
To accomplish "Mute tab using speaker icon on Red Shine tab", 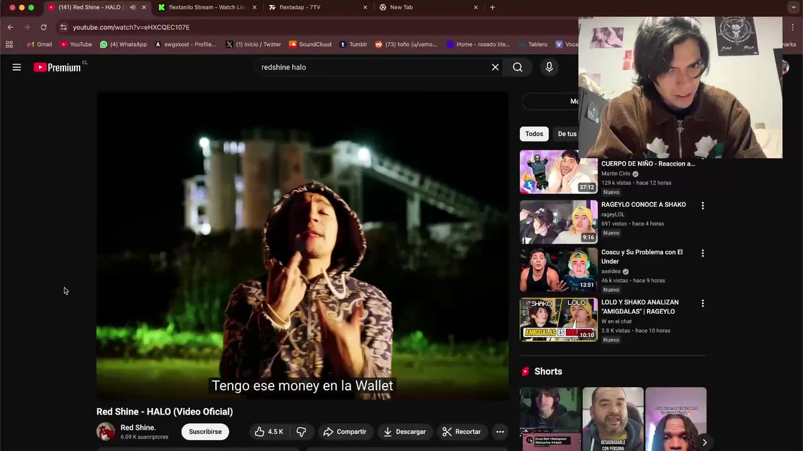I will click(x=132, y=8).
